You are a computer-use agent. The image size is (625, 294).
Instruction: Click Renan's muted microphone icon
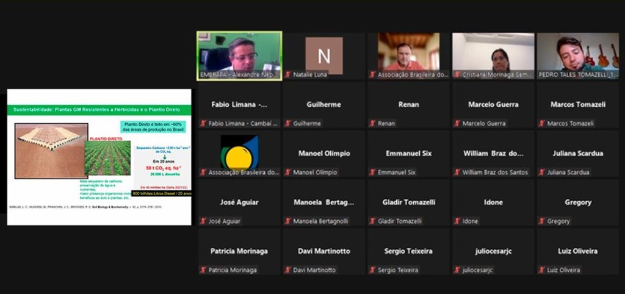(x=372, y=123)
